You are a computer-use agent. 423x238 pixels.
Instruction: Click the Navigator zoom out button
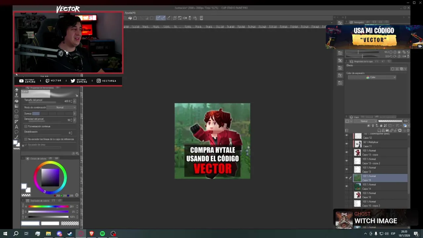(391, 52)
